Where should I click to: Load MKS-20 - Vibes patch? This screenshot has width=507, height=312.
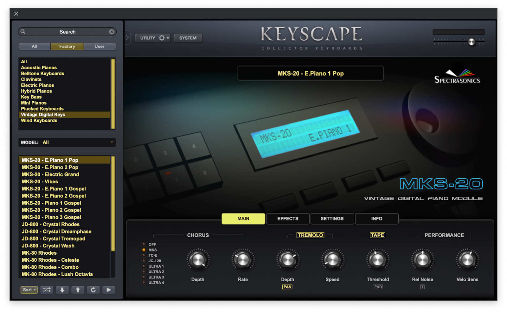pyautogui.click(x=65, y=181)
